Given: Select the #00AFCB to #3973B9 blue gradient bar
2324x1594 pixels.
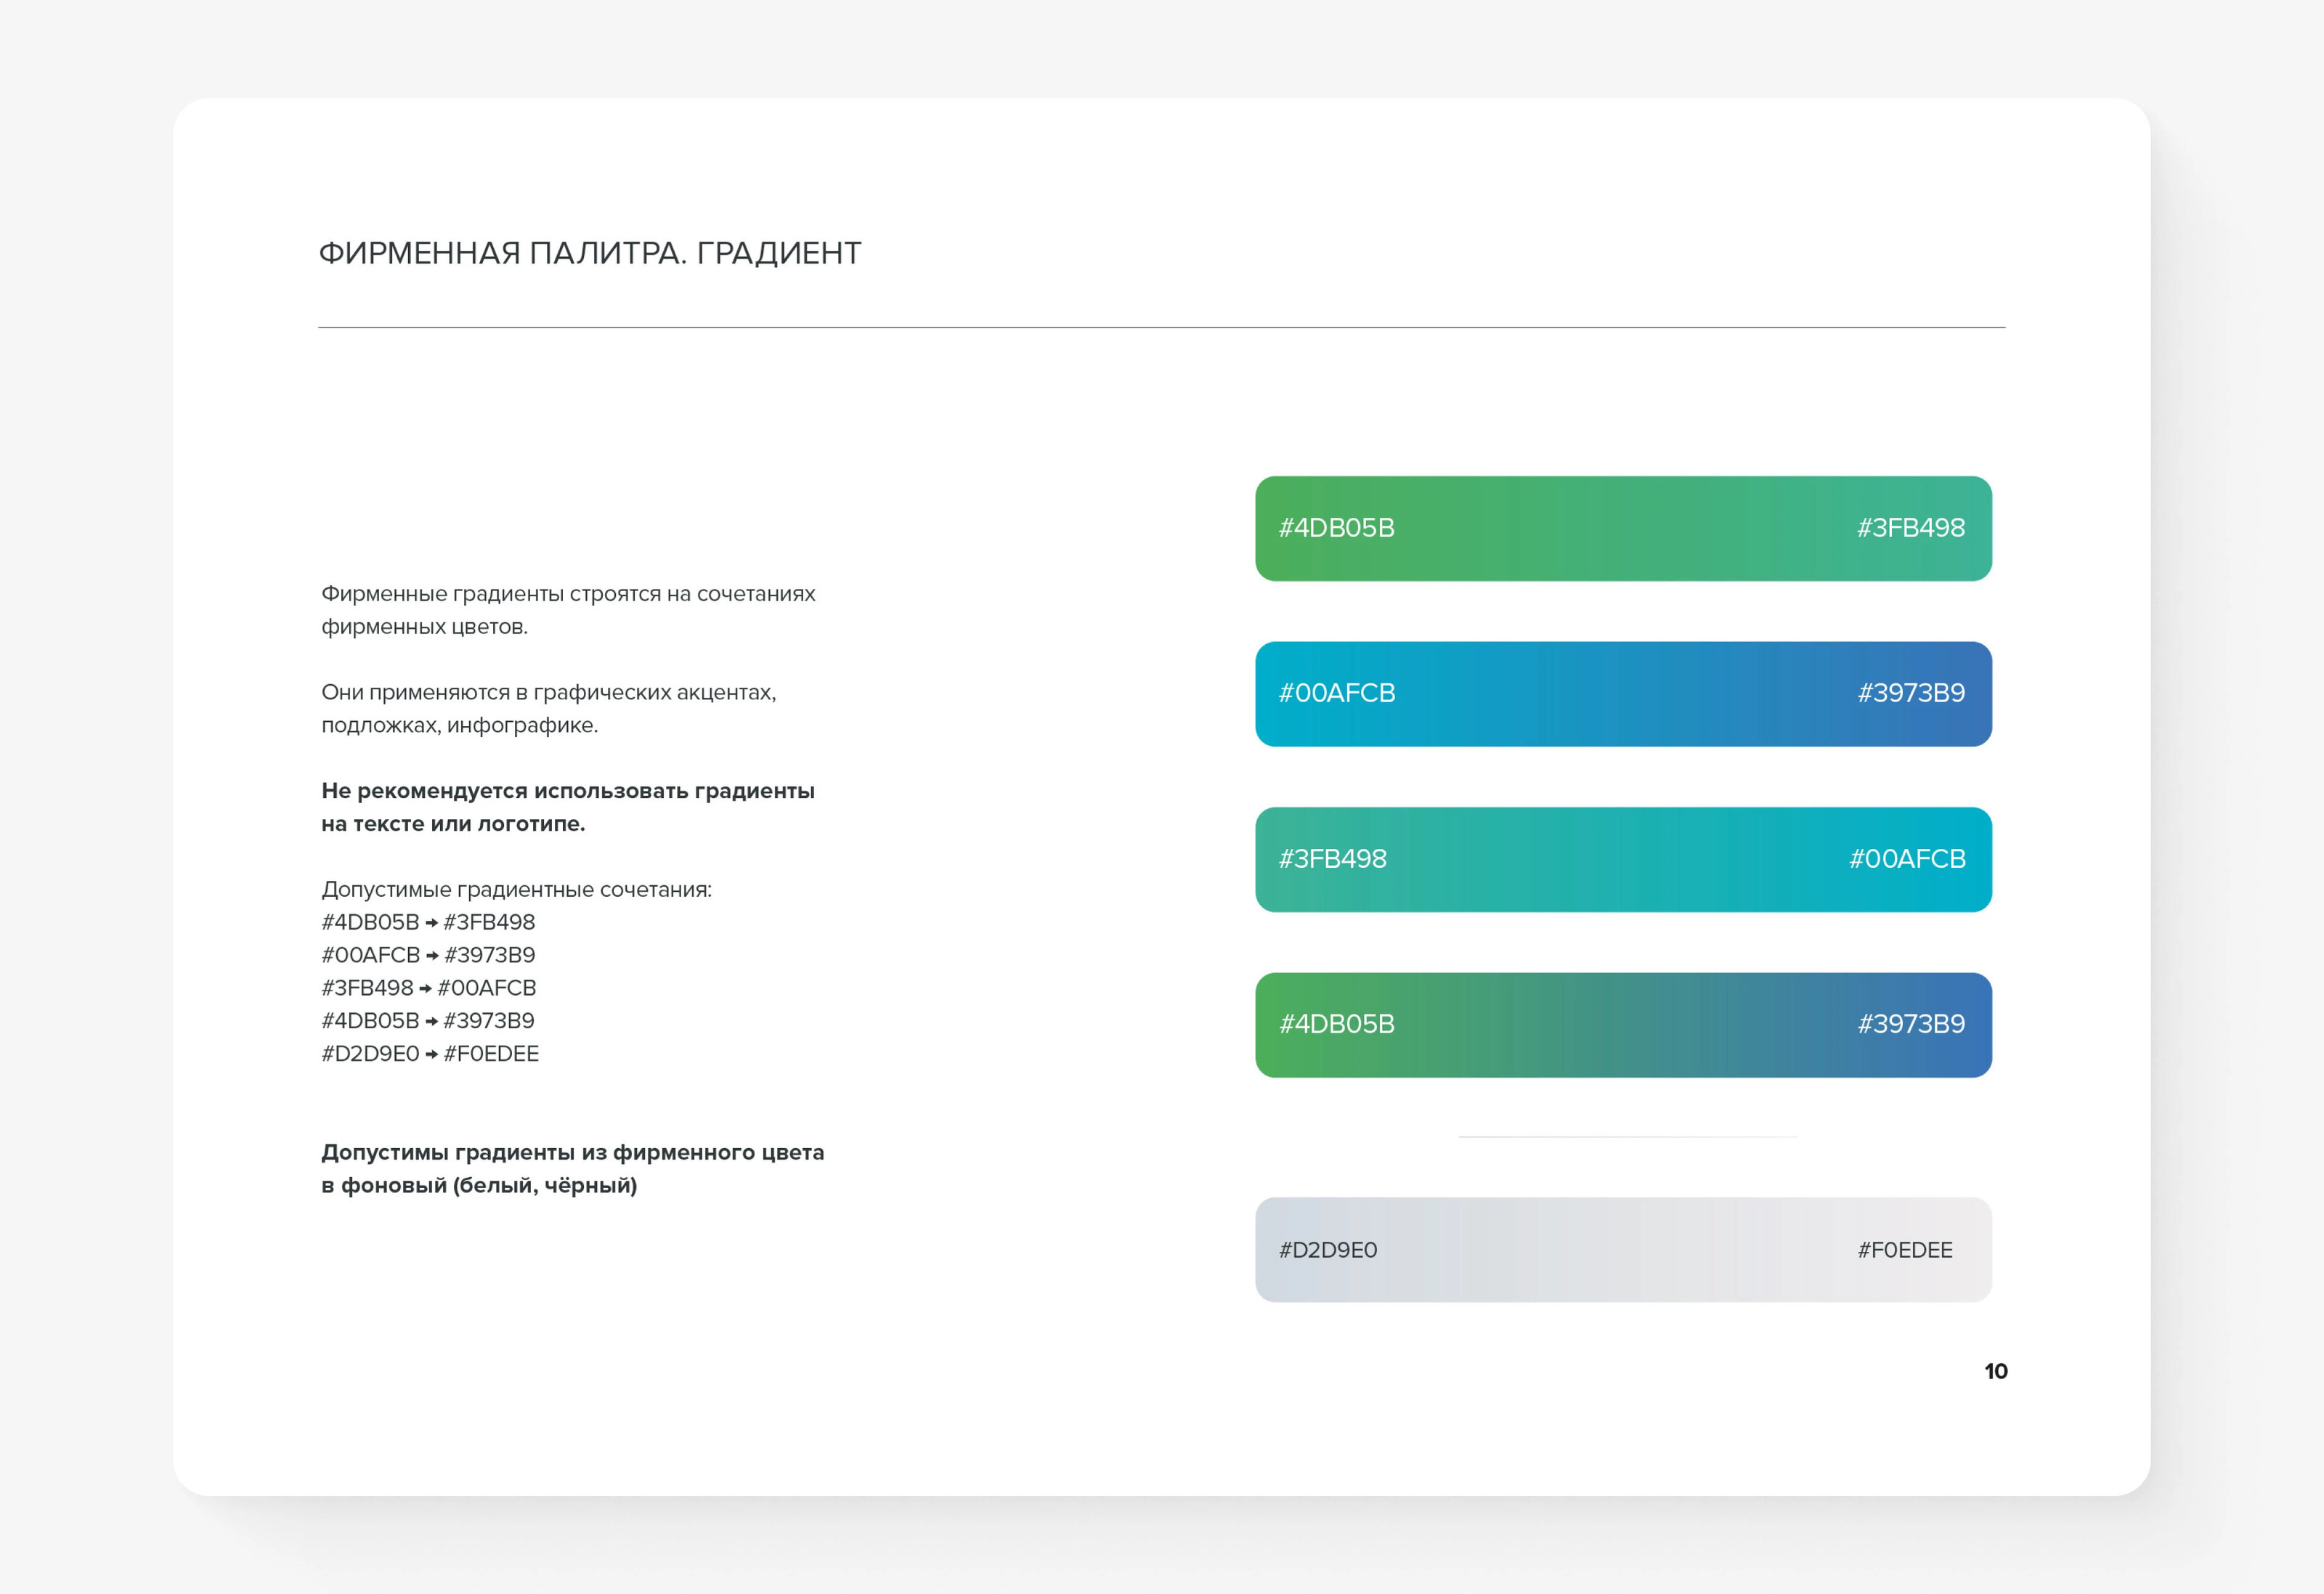Looking at the screenshot, I should tap(1622, 694).
